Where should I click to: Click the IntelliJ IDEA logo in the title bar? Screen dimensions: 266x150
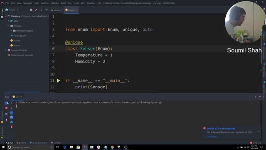pos(2,3)
